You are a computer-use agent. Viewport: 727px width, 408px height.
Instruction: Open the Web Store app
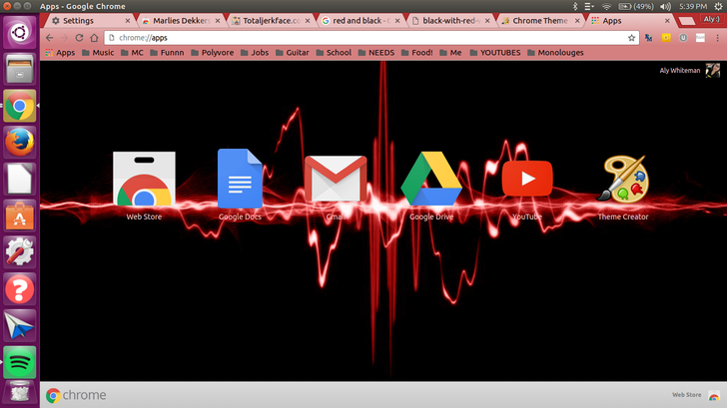coord(144,179)
